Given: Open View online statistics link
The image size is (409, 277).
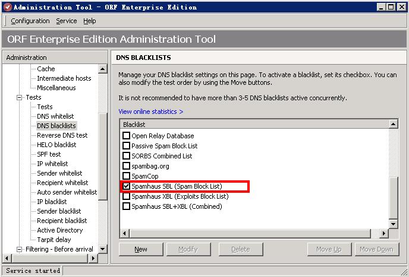Looking at the screenshot, I should click(x=150, y=112).
